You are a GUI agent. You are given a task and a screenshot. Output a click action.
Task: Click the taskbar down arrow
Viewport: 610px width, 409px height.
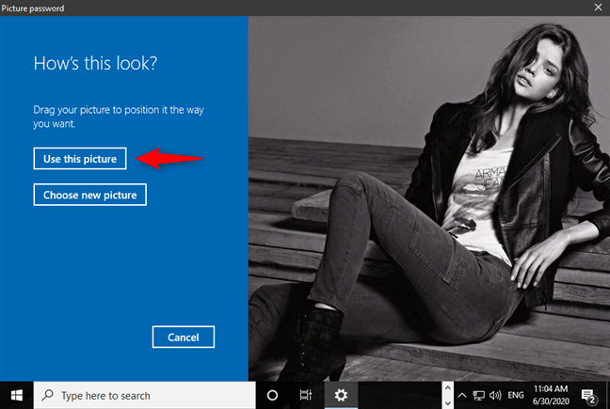447,403
